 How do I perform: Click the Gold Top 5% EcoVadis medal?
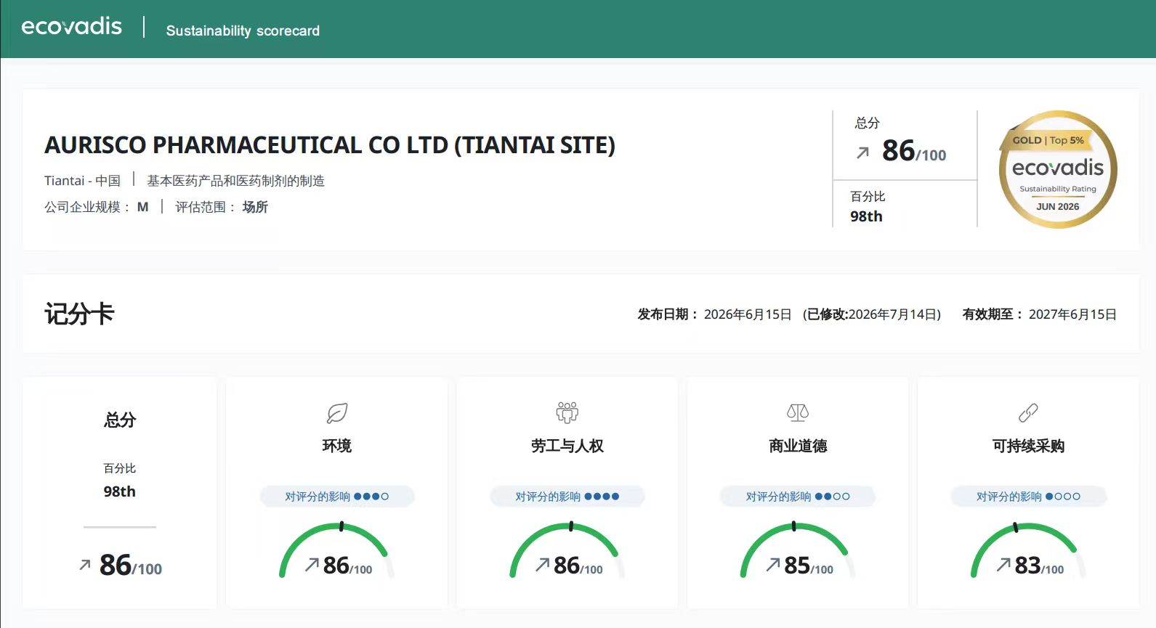(1058, 169)
